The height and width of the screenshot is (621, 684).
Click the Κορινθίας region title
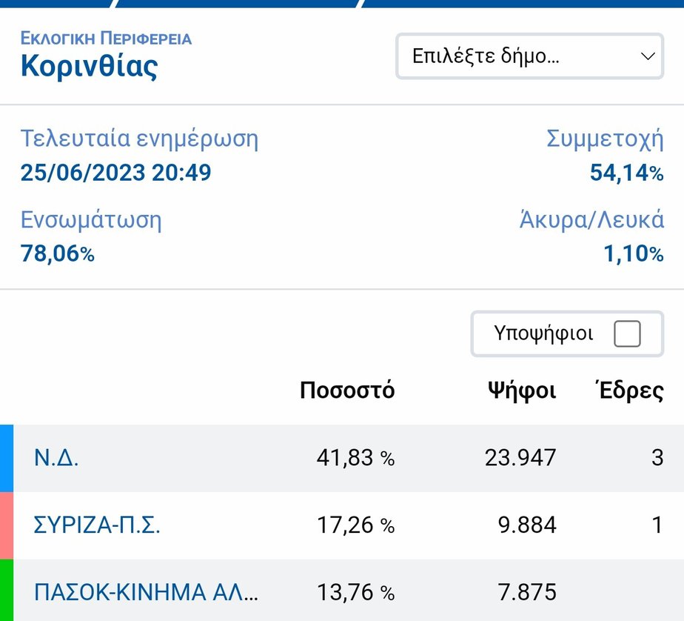[x=89, y=67]
